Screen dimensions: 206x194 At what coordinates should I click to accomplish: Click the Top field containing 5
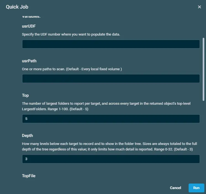click(111, 119)
